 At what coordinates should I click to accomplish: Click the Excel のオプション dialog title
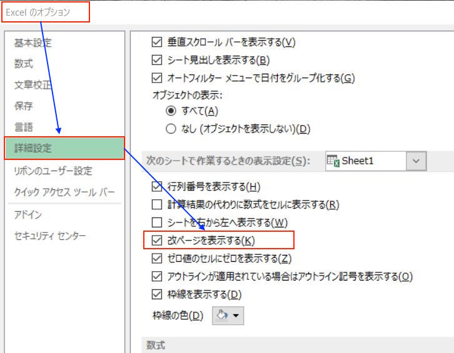(x=38, y=12)
